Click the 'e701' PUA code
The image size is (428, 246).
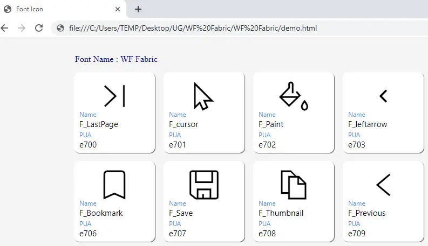pyautogui.click(x=177, y=144)
